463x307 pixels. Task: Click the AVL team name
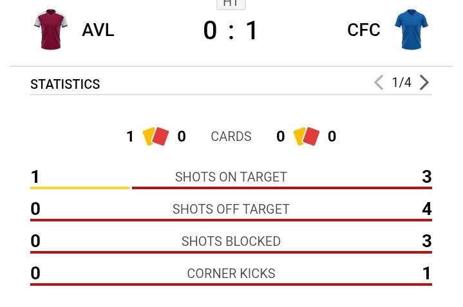tap(98, 30)
